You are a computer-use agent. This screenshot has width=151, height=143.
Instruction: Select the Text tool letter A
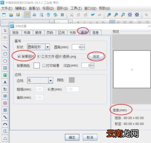[x=5, y=82]
